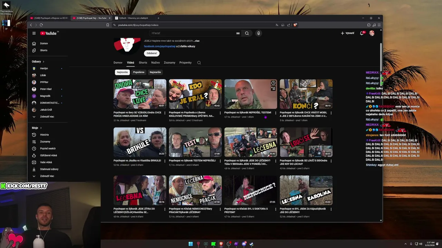Click the YouTube logo
The height and width of the screenshot is (248, 442).
pyautogui.click(x=49, y=33)
